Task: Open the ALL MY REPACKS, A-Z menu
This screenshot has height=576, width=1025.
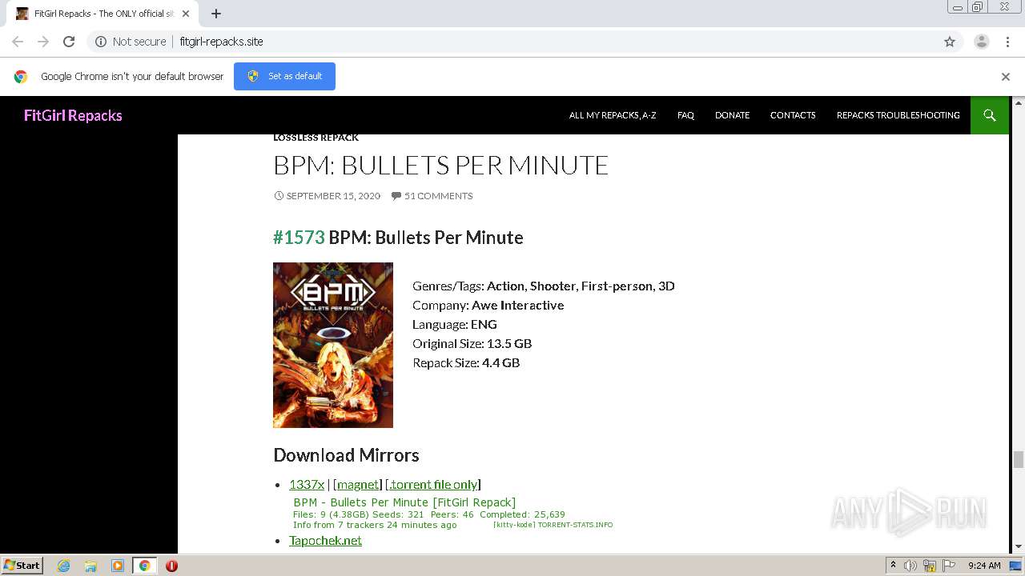Action: coord(613,115)
